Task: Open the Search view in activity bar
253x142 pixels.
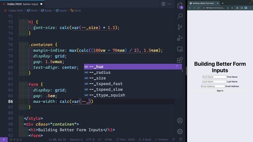Action: (x=180, y=16)
